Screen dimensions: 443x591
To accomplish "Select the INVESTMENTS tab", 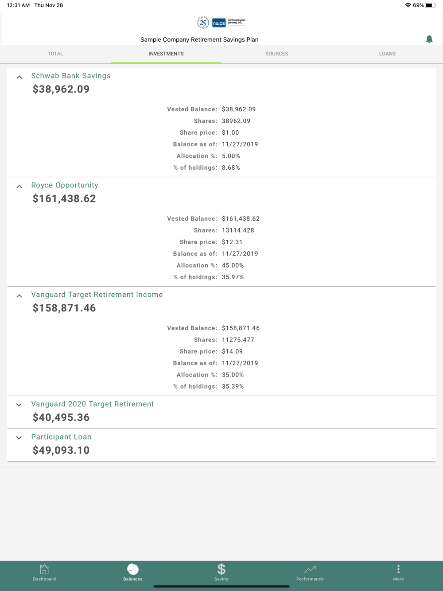I will (x=166, y=54).
